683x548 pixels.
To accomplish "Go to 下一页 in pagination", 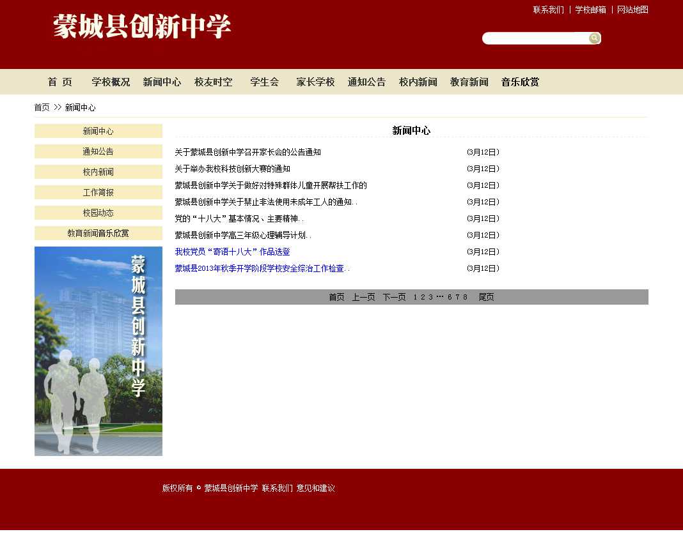I will [394, 297].
